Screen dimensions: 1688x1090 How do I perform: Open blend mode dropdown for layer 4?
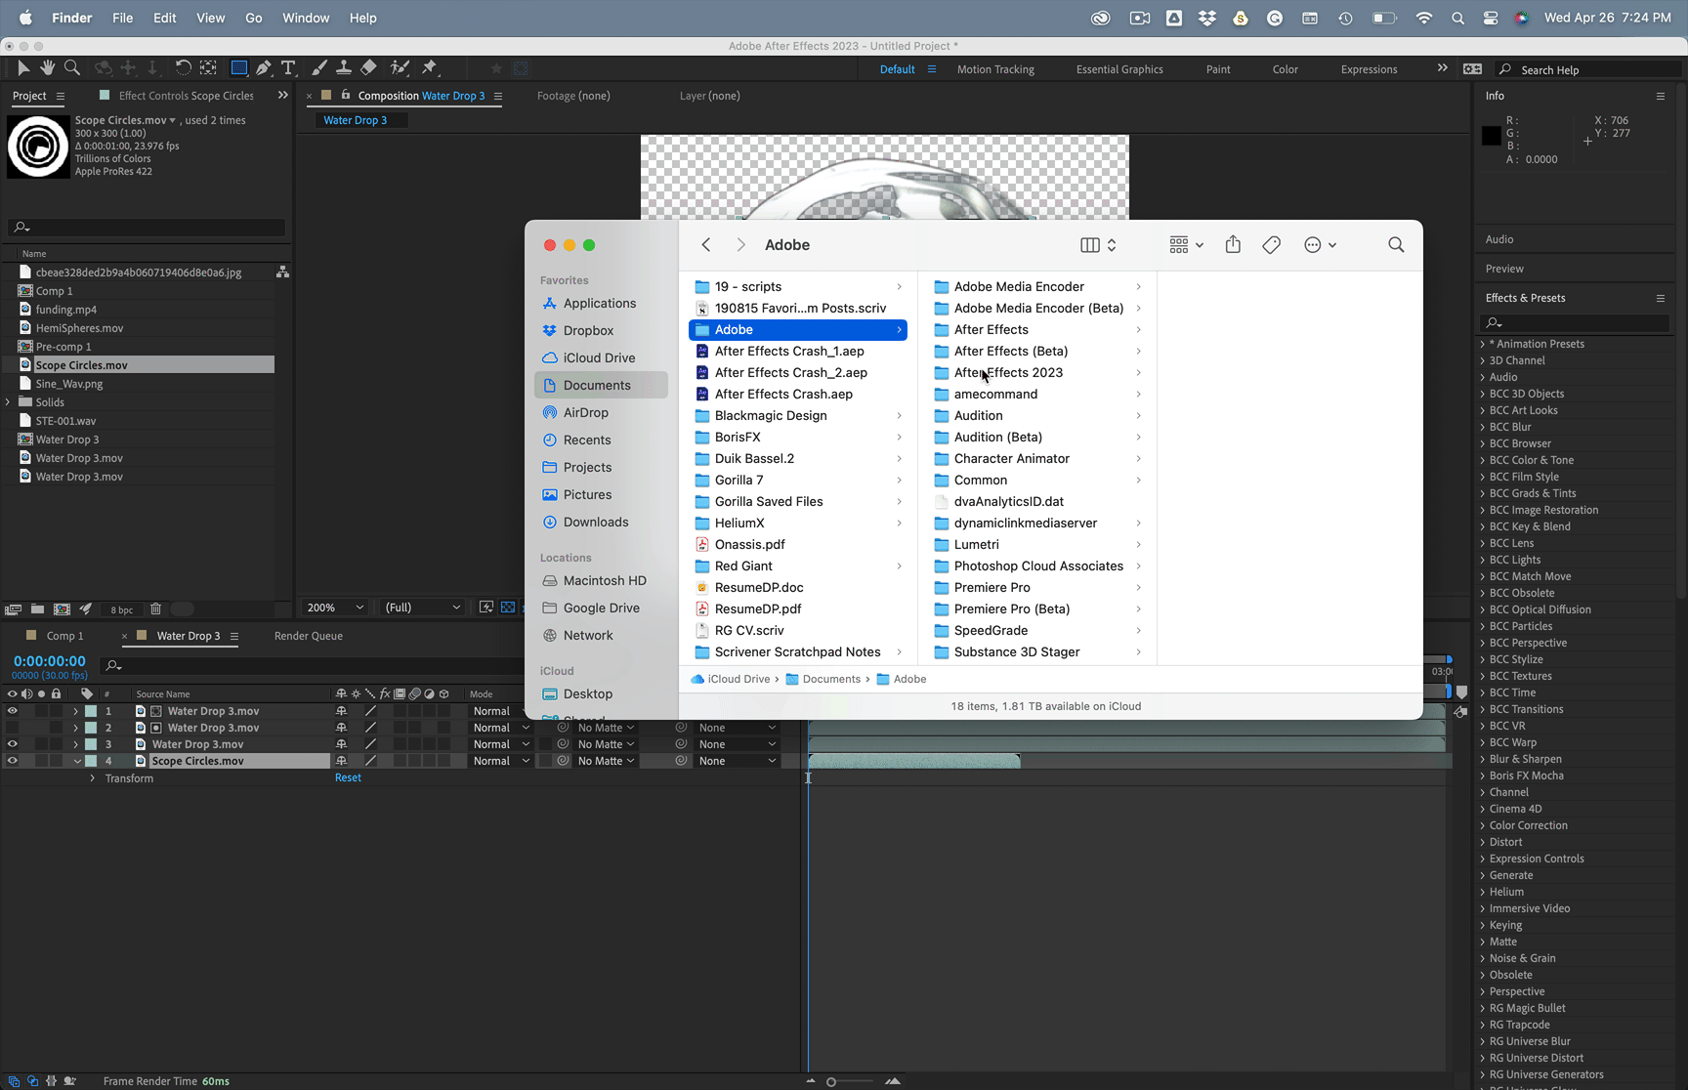(500, 761)
